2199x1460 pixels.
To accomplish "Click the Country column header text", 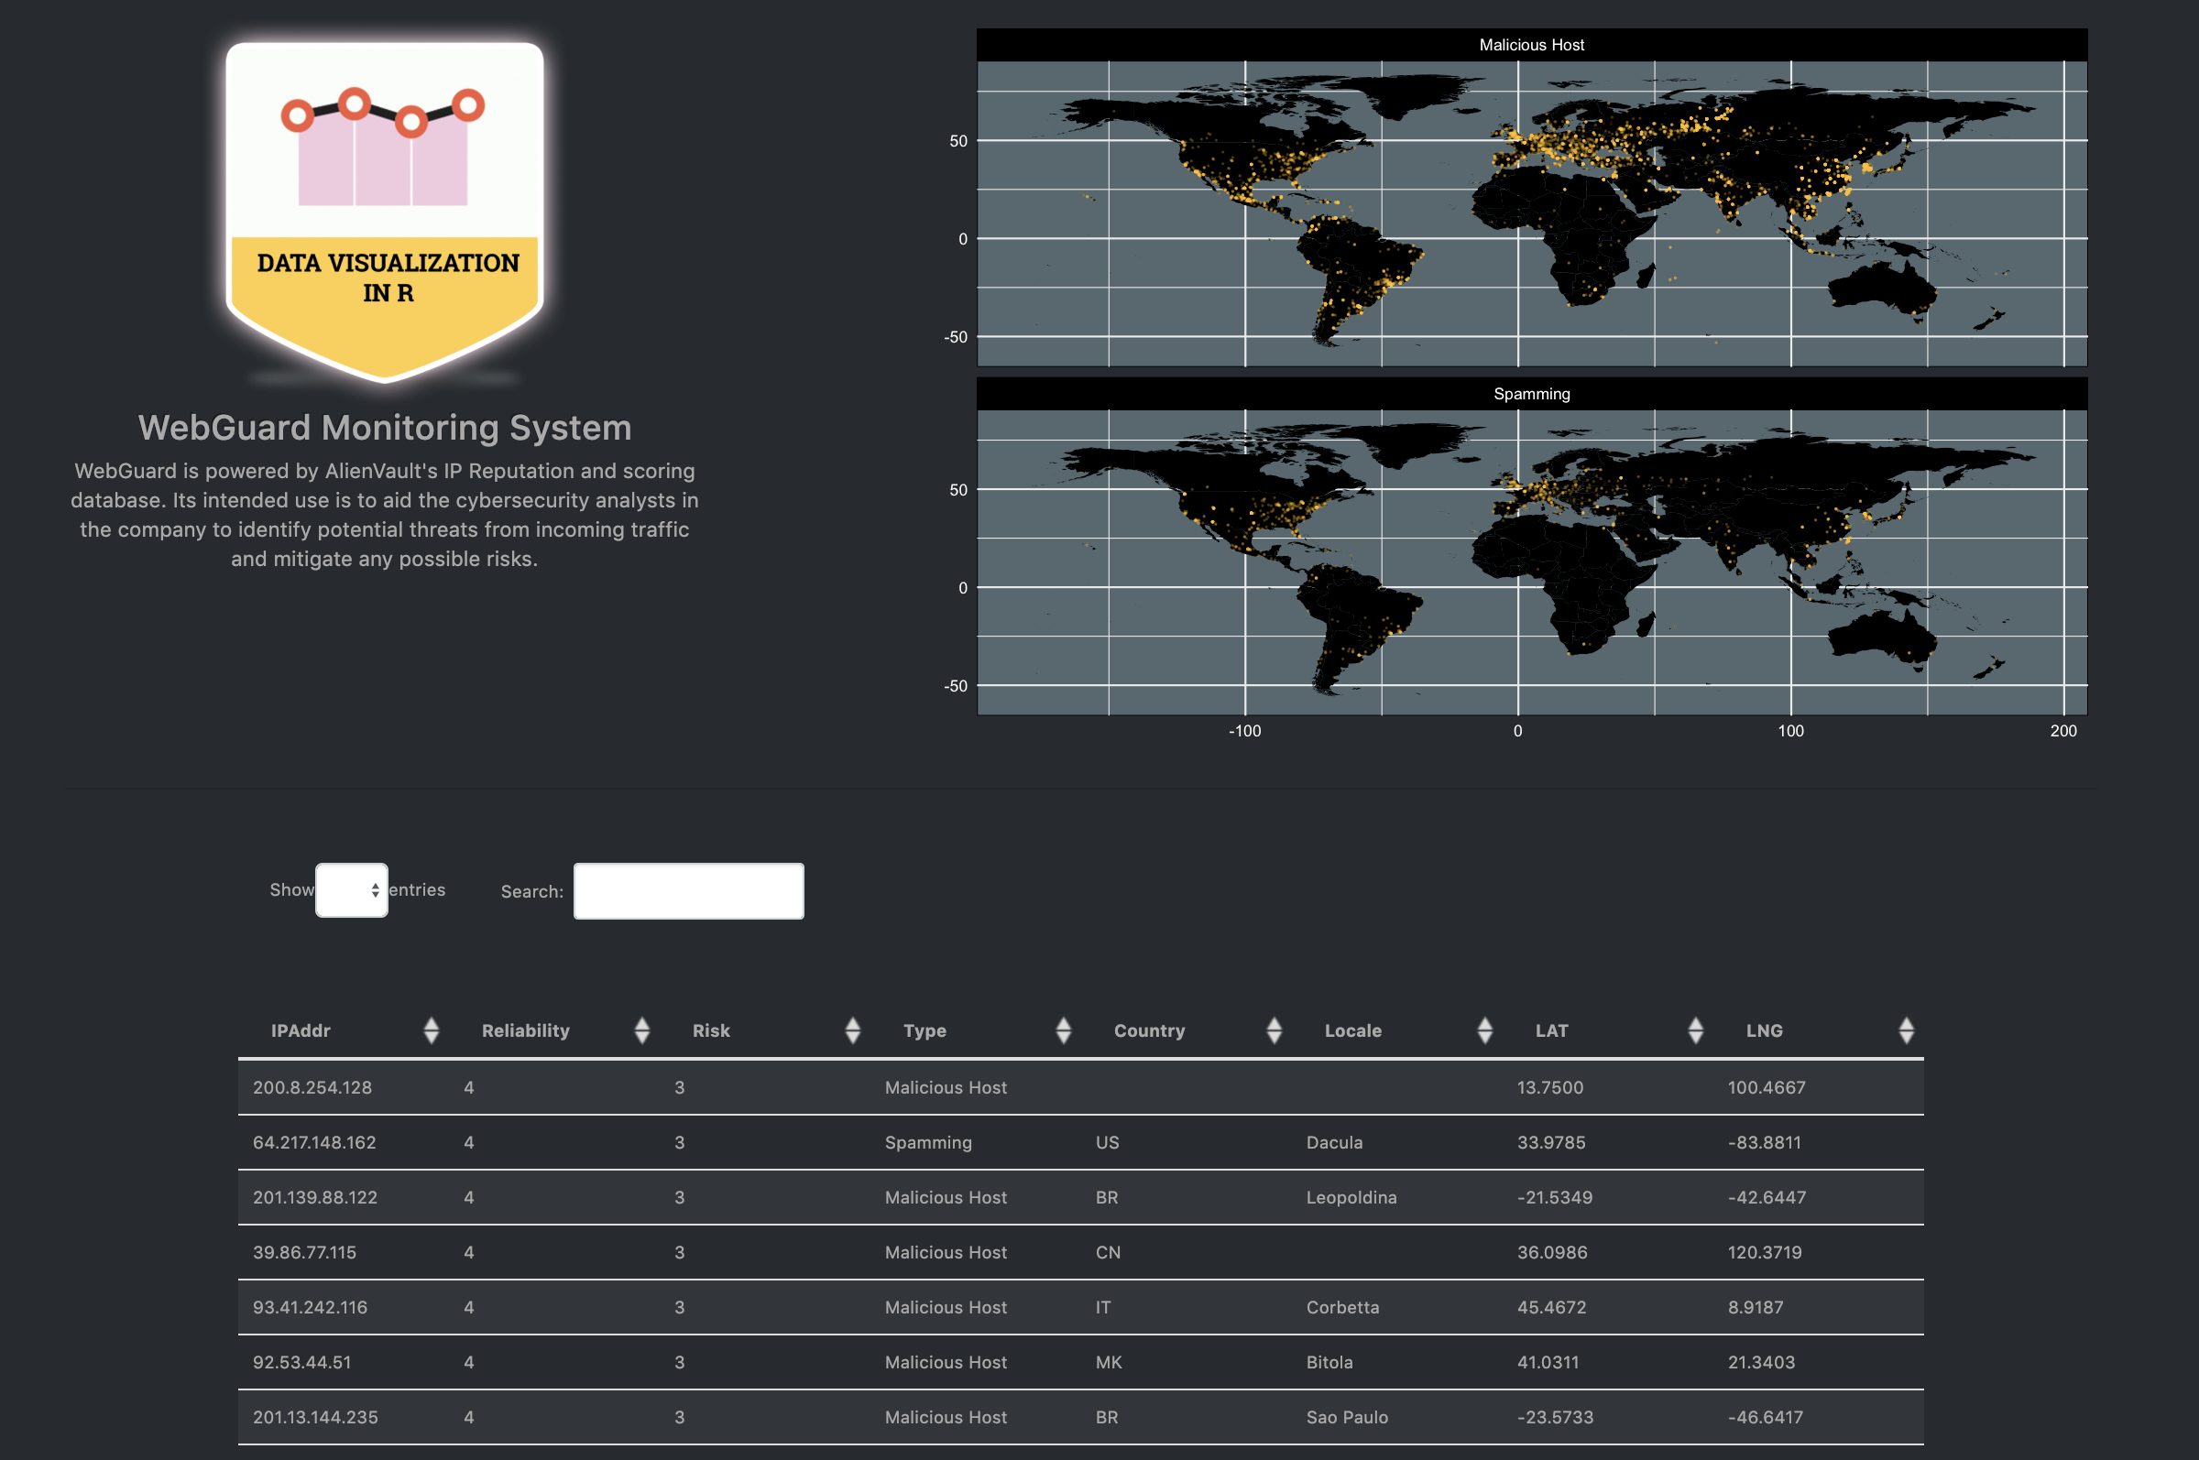I will [x=1148, y=1030].
